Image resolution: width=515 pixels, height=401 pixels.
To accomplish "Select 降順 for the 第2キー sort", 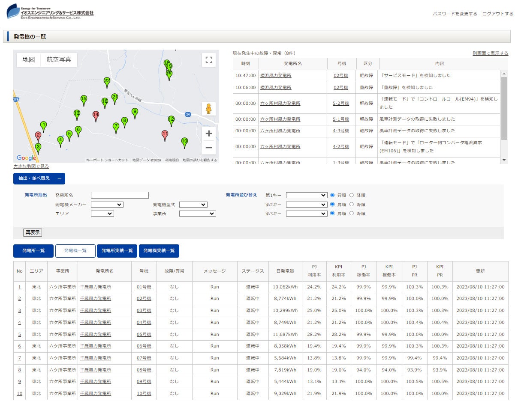I will tap(352, 205).
